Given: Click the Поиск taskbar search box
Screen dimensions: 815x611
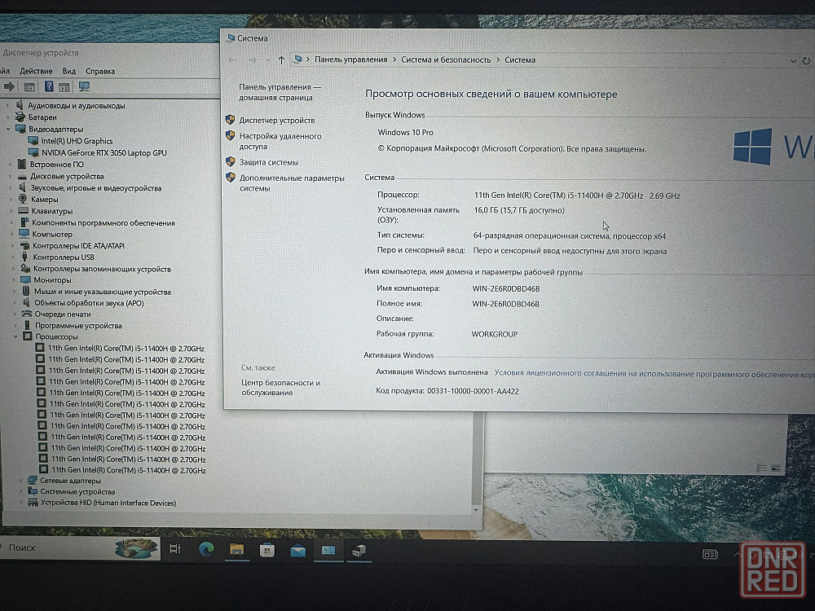Looking at the screenshot, I should (81, 547).
